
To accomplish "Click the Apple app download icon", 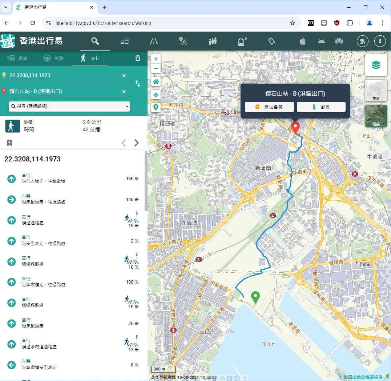I will 302,41.
